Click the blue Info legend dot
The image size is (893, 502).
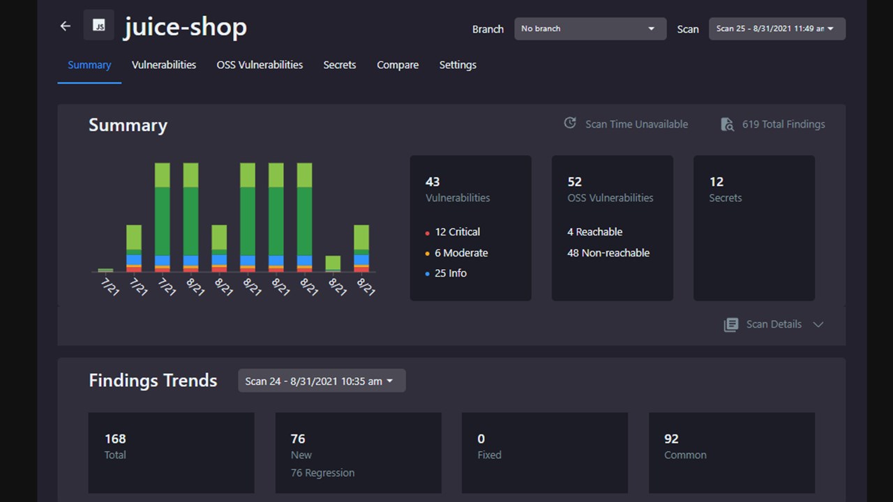point(428,274)
